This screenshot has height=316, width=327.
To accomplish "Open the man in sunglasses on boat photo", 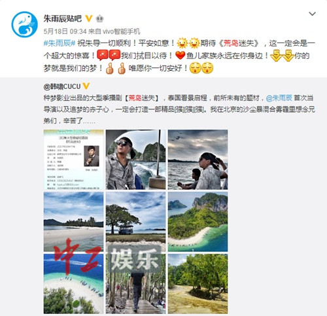I will pyautogui.click(x=135, y=160).
